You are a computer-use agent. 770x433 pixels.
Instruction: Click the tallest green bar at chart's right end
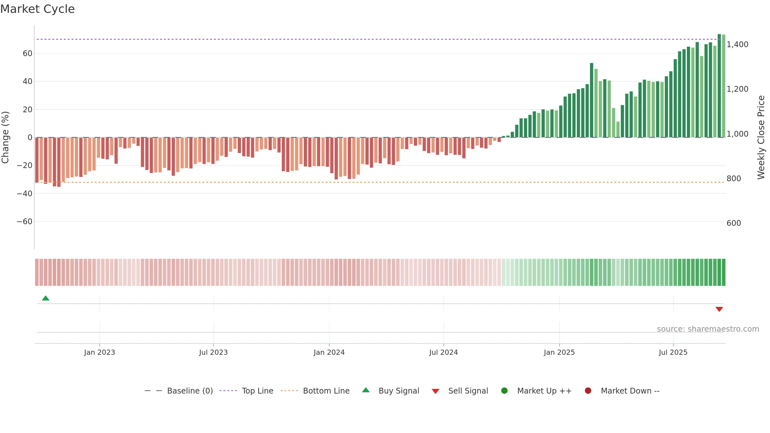[719, 86]
